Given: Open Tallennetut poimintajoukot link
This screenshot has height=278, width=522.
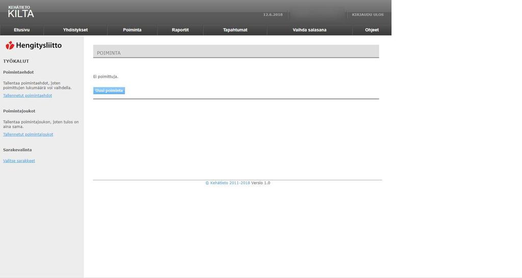Looking at the screenshot, I should pyautogui.click(x=28, y=135).
